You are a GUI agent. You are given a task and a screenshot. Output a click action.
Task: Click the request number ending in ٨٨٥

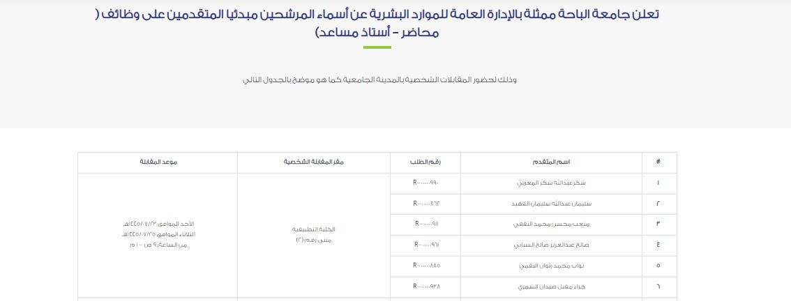tap(426, 265)
